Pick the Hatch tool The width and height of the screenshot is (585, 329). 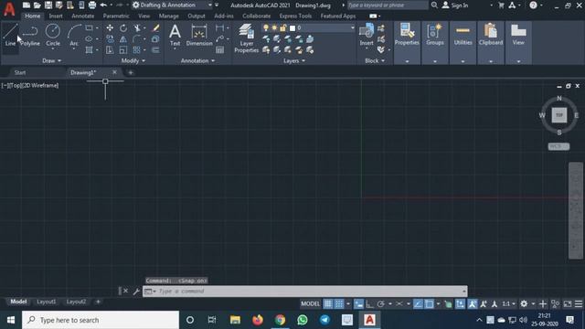90,49
